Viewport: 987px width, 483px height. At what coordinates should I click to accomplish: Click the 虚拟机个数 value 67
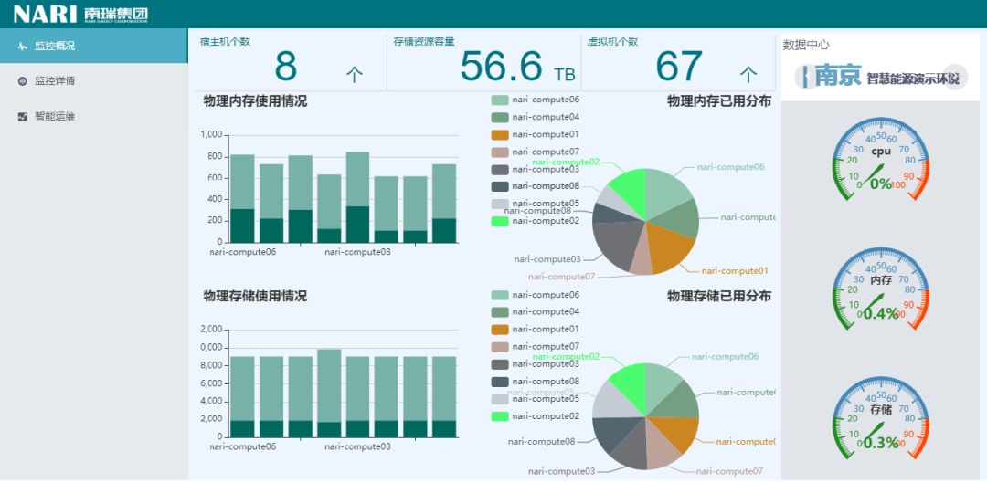(x=678, y=66)
